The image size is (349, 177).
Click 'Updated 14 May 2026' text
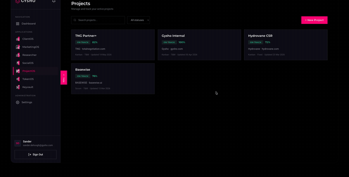tap(100, 54)
